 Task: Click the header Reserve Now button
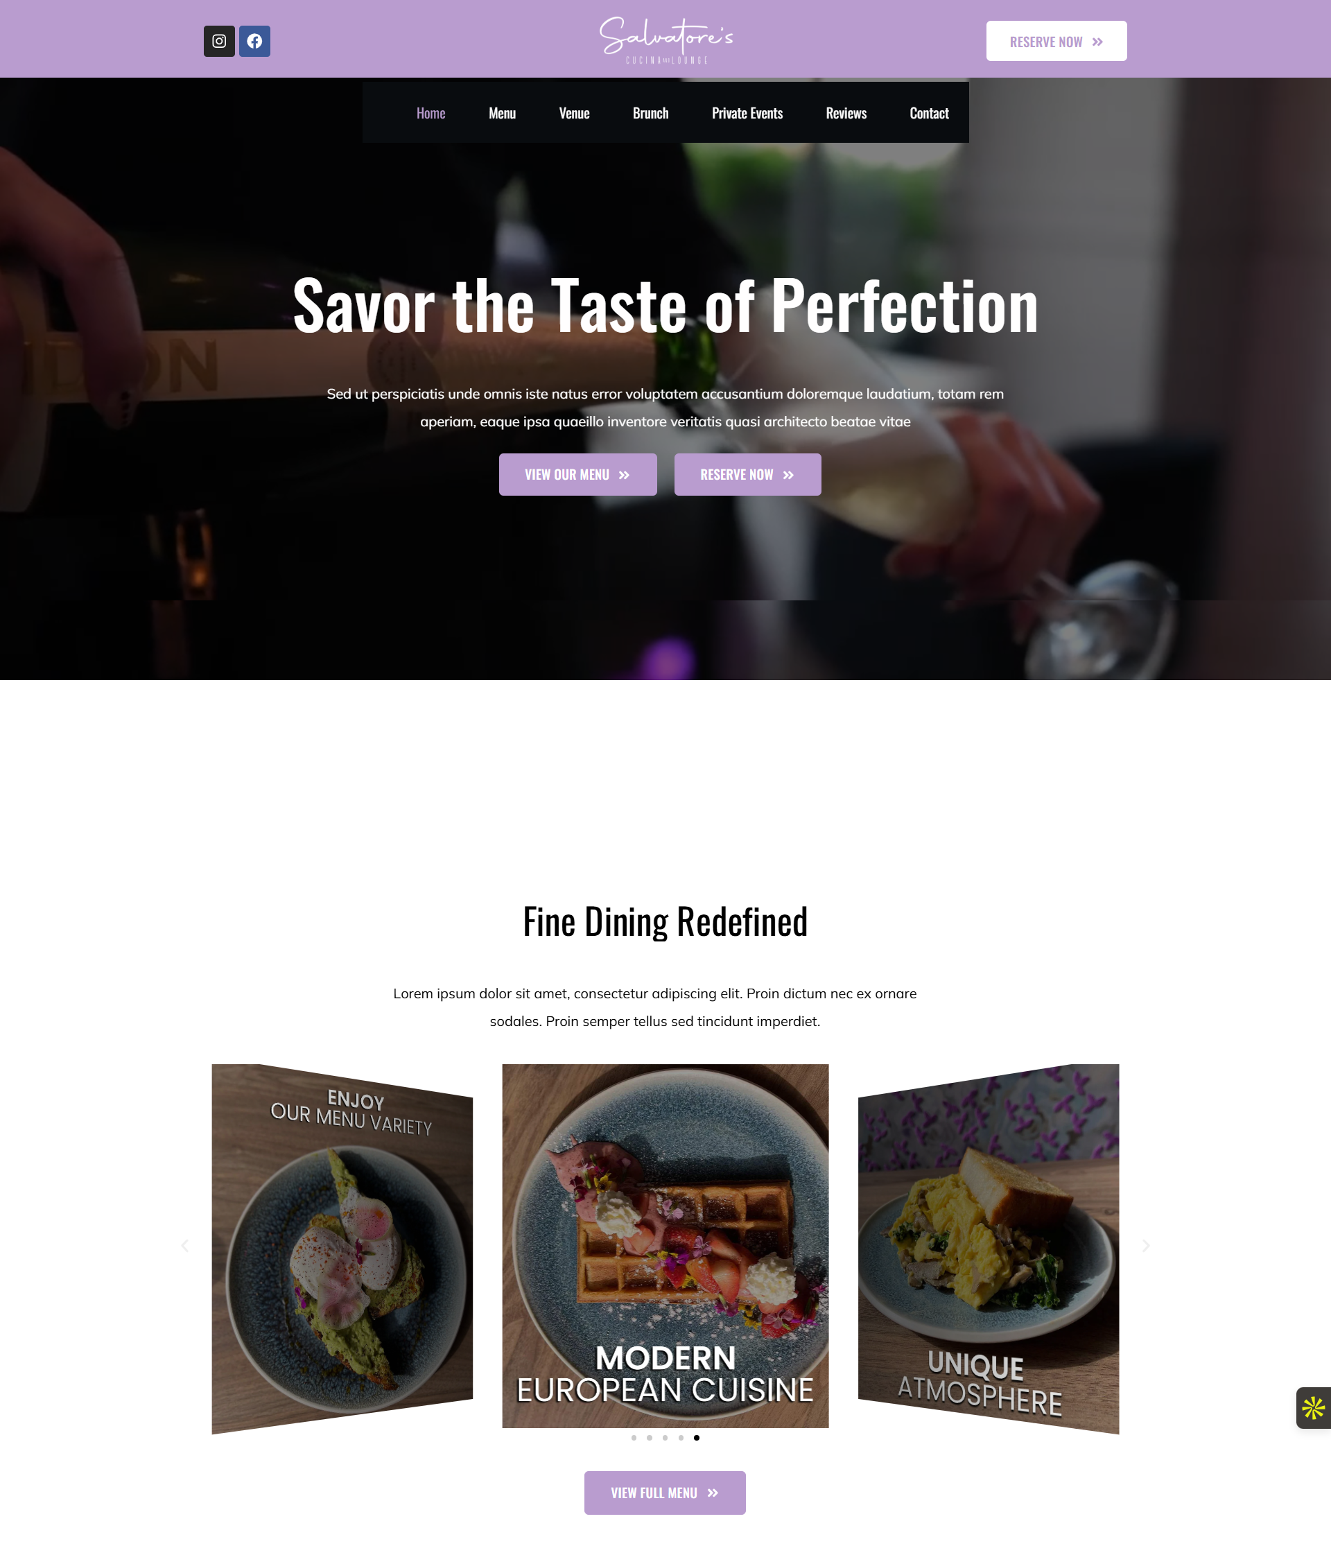pos(1056,41)
